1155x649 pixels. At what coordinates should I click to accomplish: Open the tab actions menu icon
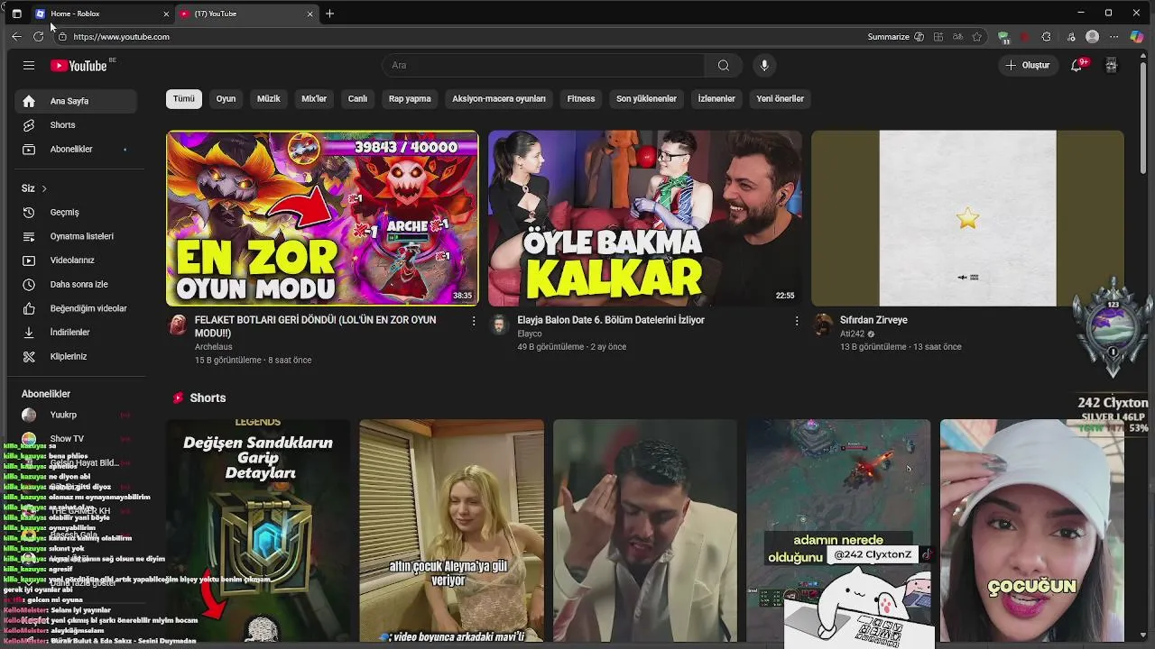(16, 14)
